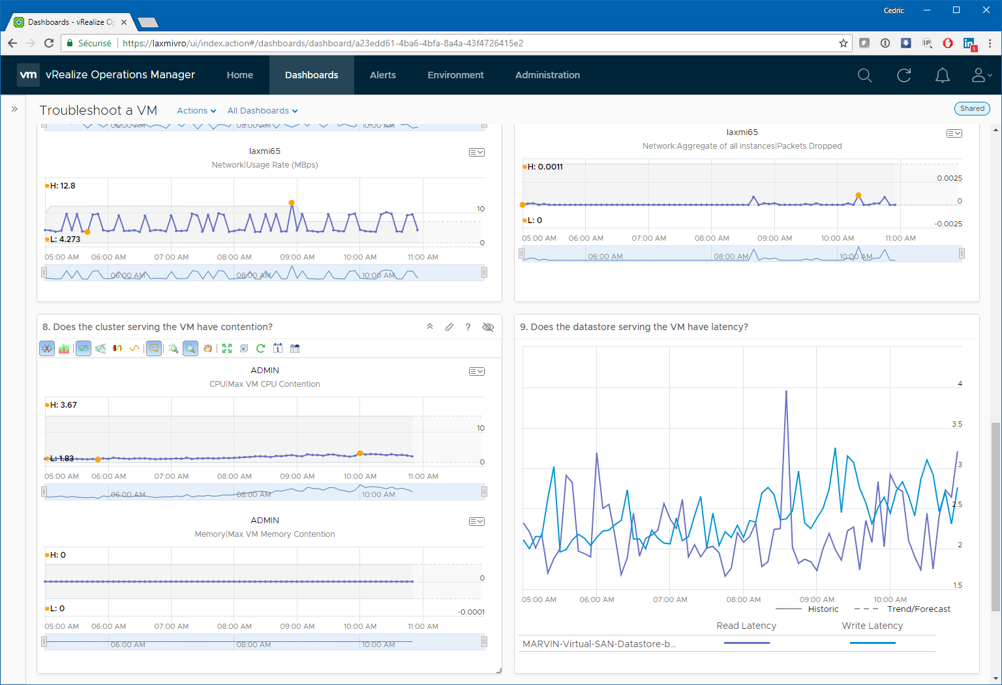The width and height of the screenshot is (1002, 685).
Task: Expand the All Dashboards dropdown
Action: coord(262,111)
